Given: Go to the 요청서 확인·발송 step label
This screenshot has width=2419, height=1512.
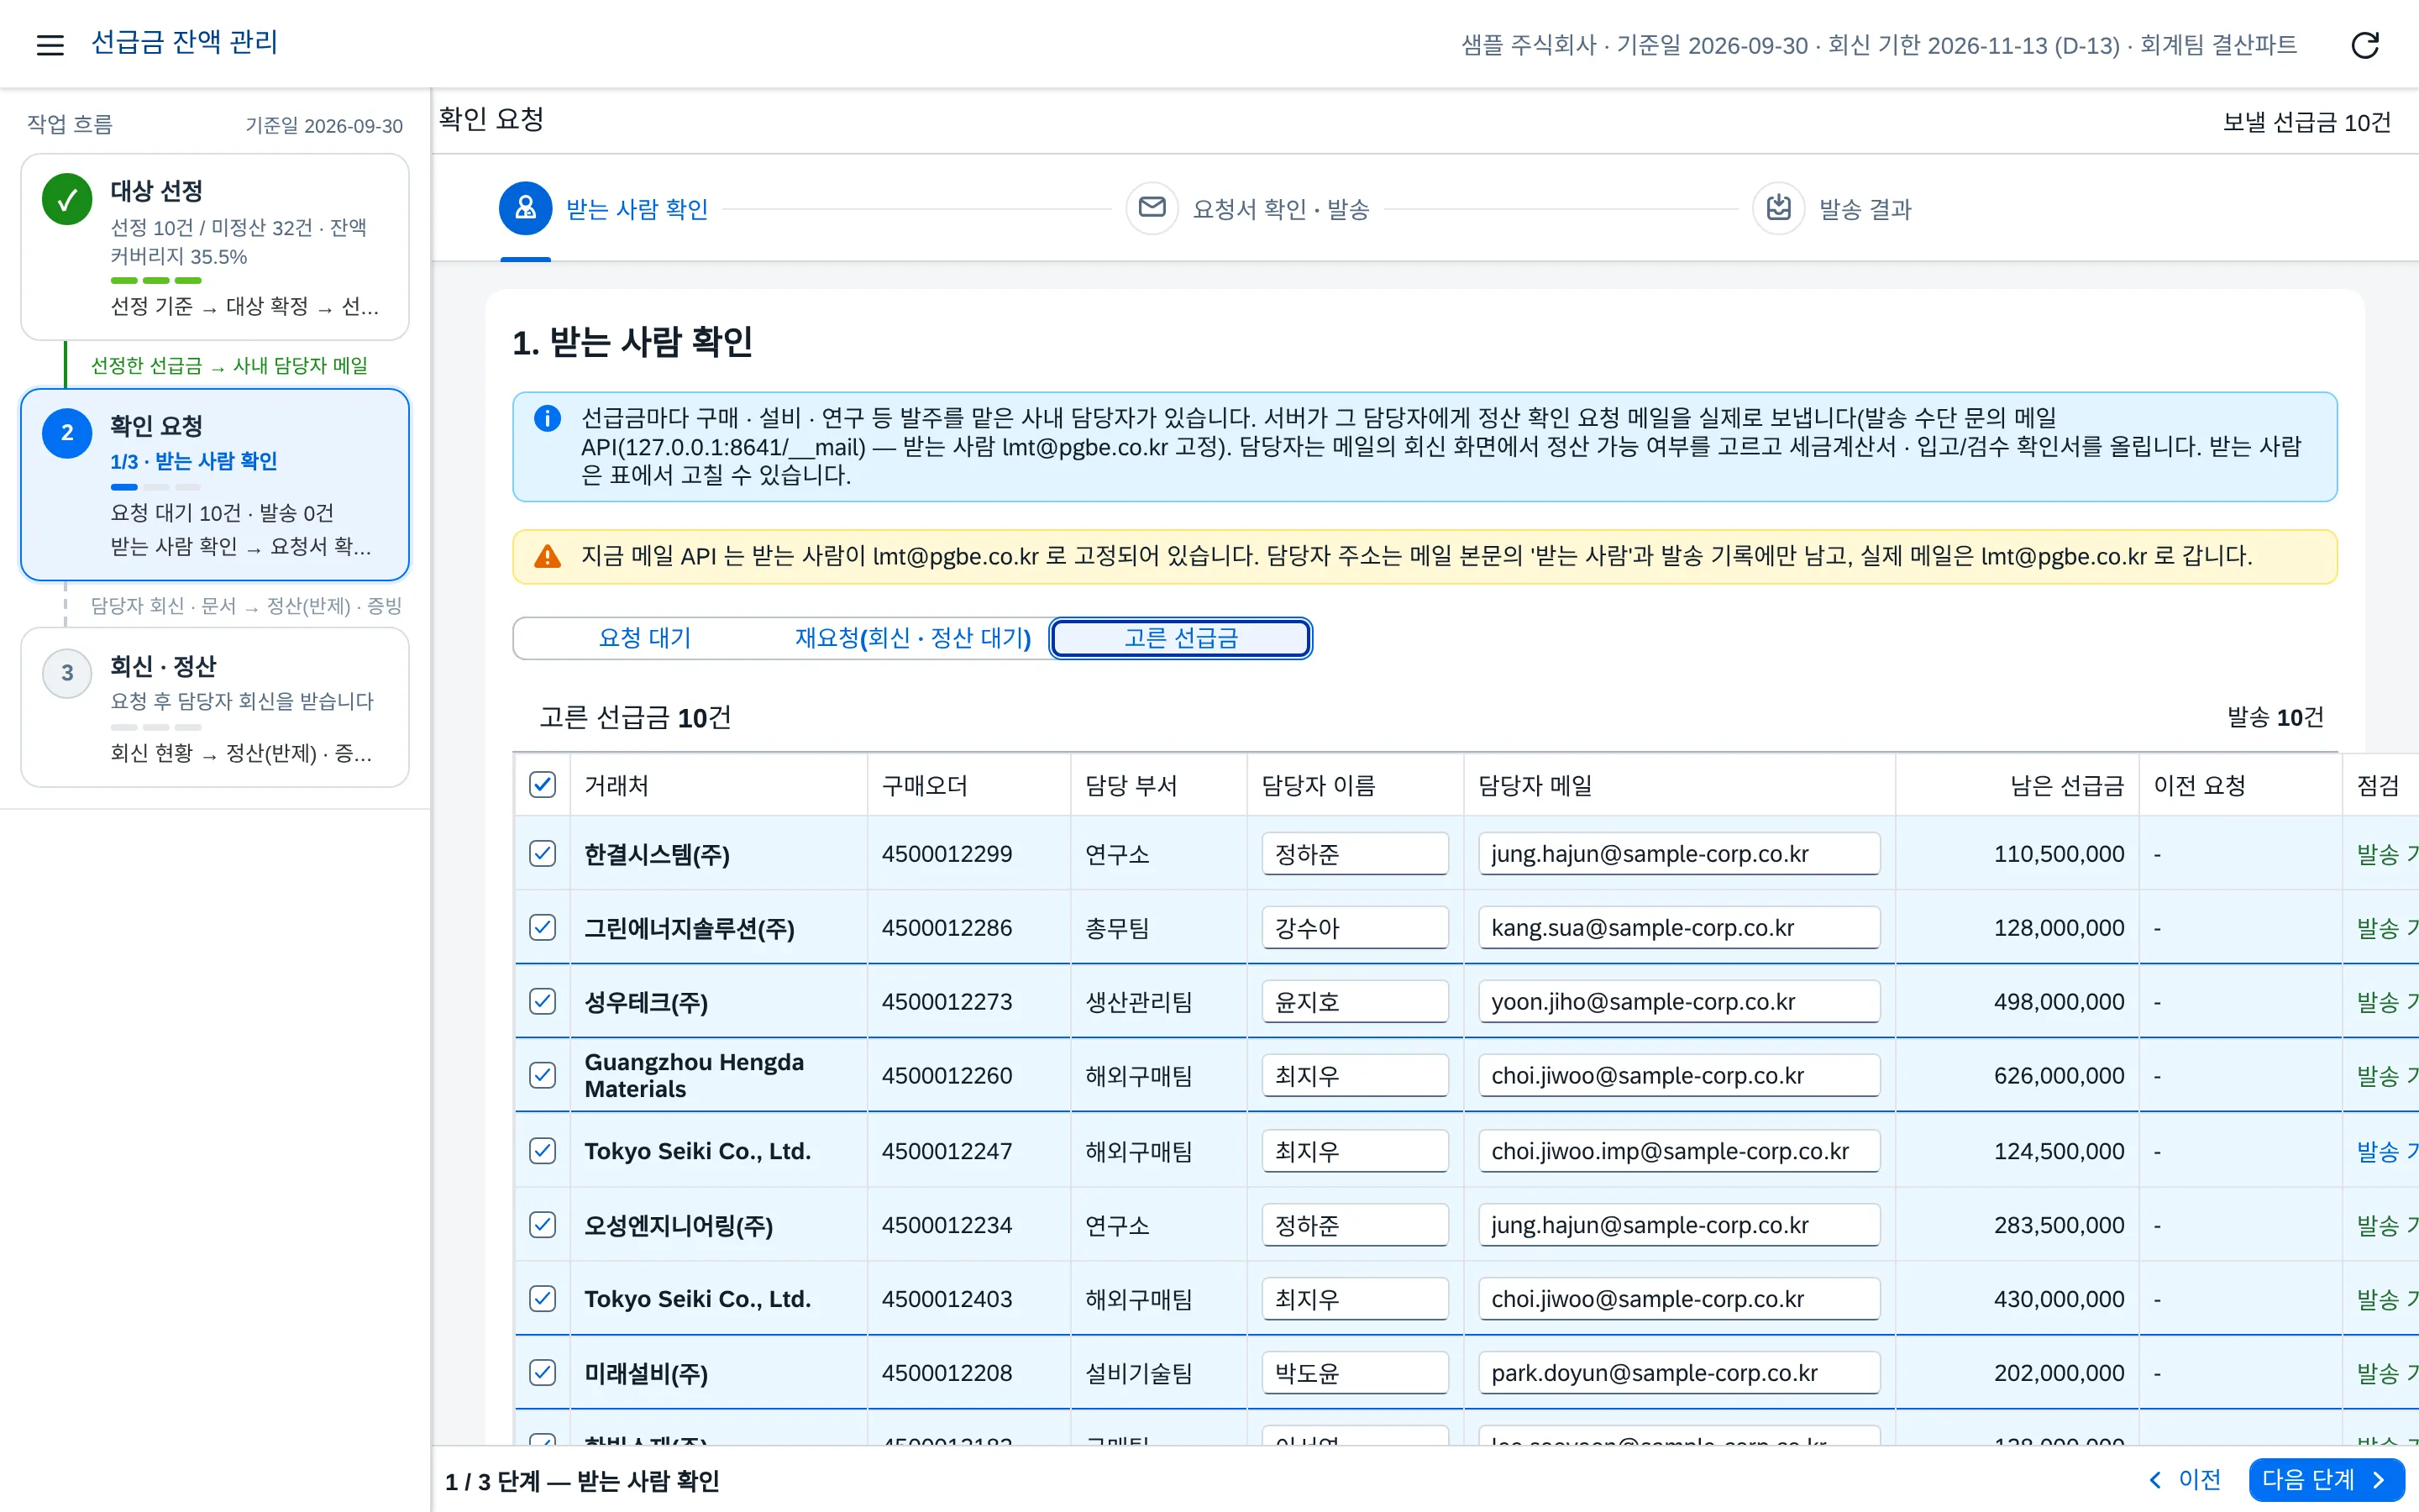Looking at the screenshot, I should (x=1280, y=209).
